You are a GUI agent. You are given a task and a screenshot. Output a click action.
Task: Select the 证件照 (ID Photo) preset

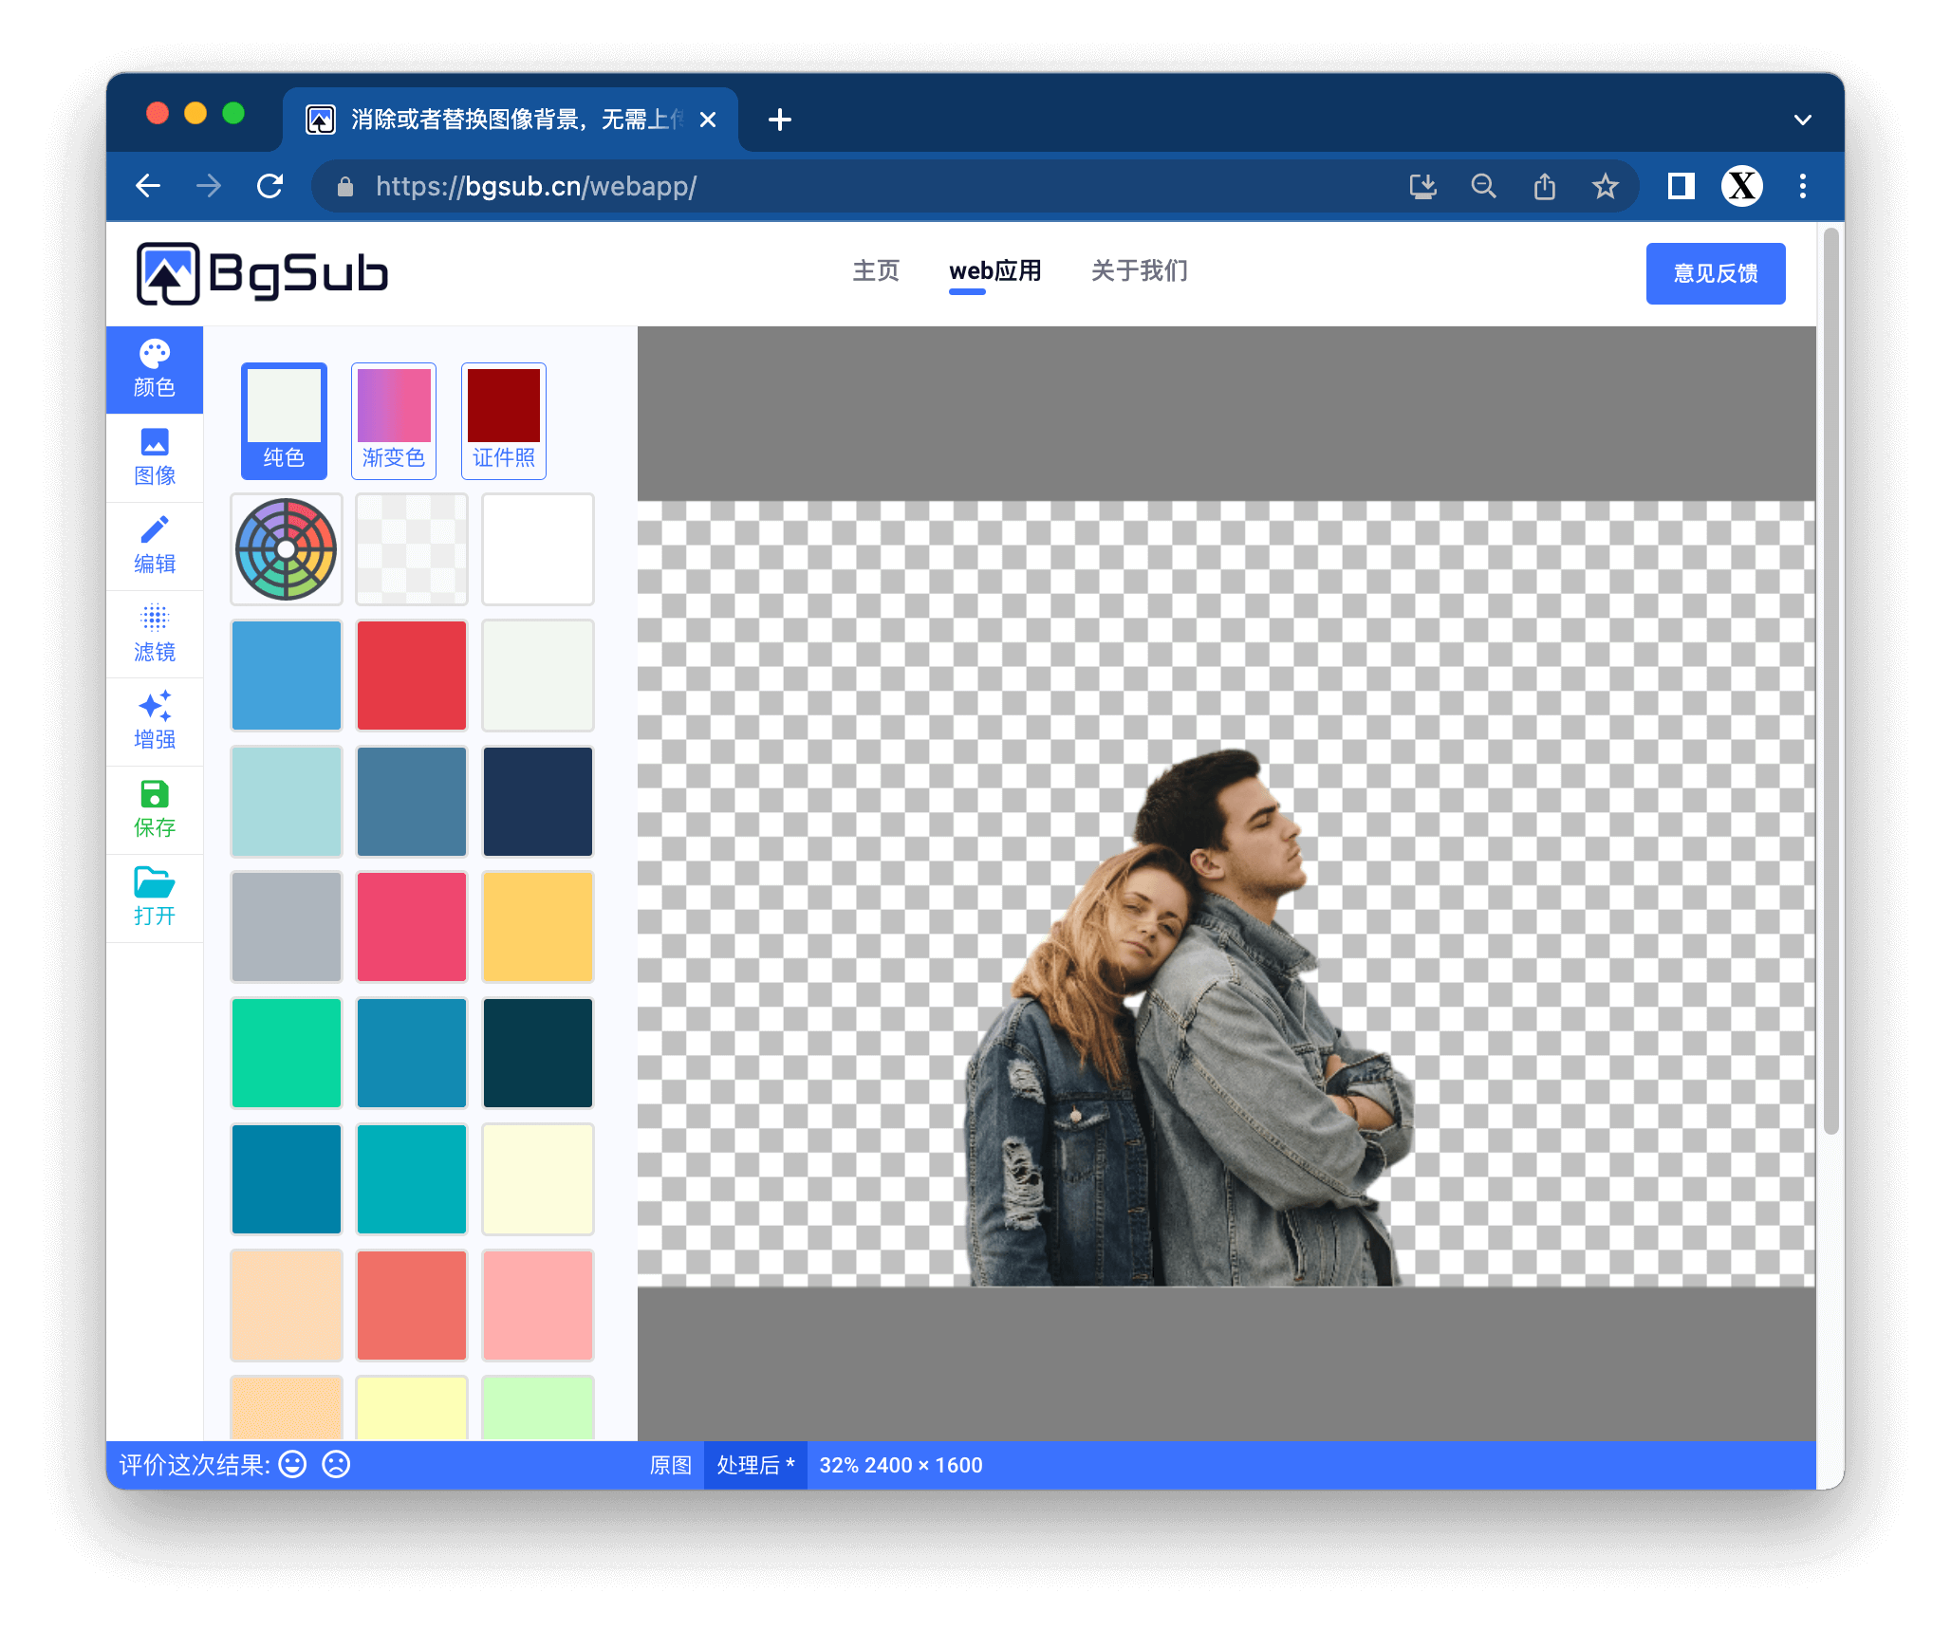(x=504, y=418)
